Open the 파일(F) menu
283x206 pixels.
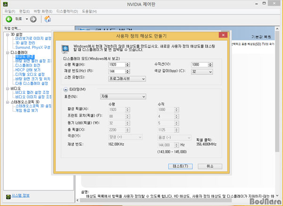click(10, 11)
